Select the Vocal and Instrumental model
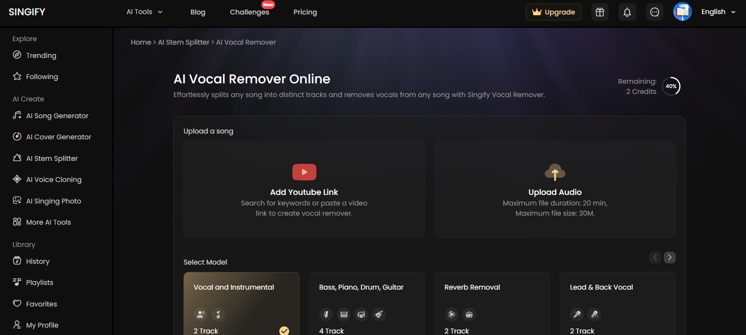The width and height of the screenshot is (746, 335). pyautogui.click(x=241, y=304)
